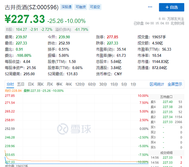Click the 252.59 axis label on chart
Image resolution: width=189 pixels, height=167 pixels.
(x=10, y=129)
